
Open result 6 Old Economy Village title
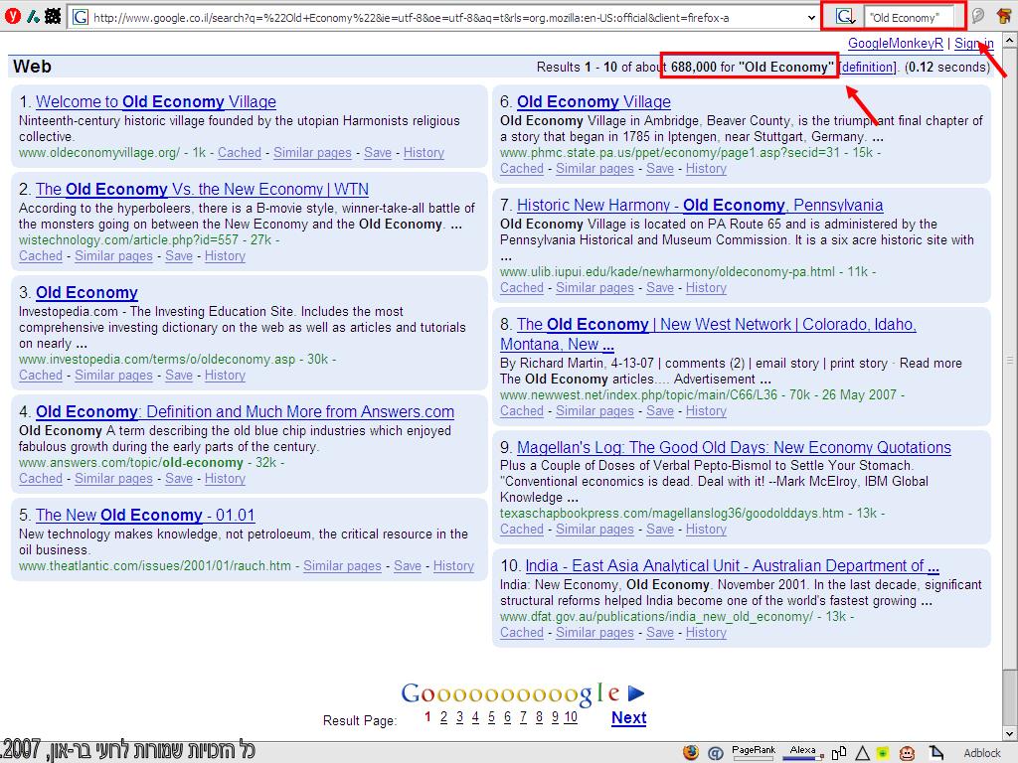pos(594,102)
